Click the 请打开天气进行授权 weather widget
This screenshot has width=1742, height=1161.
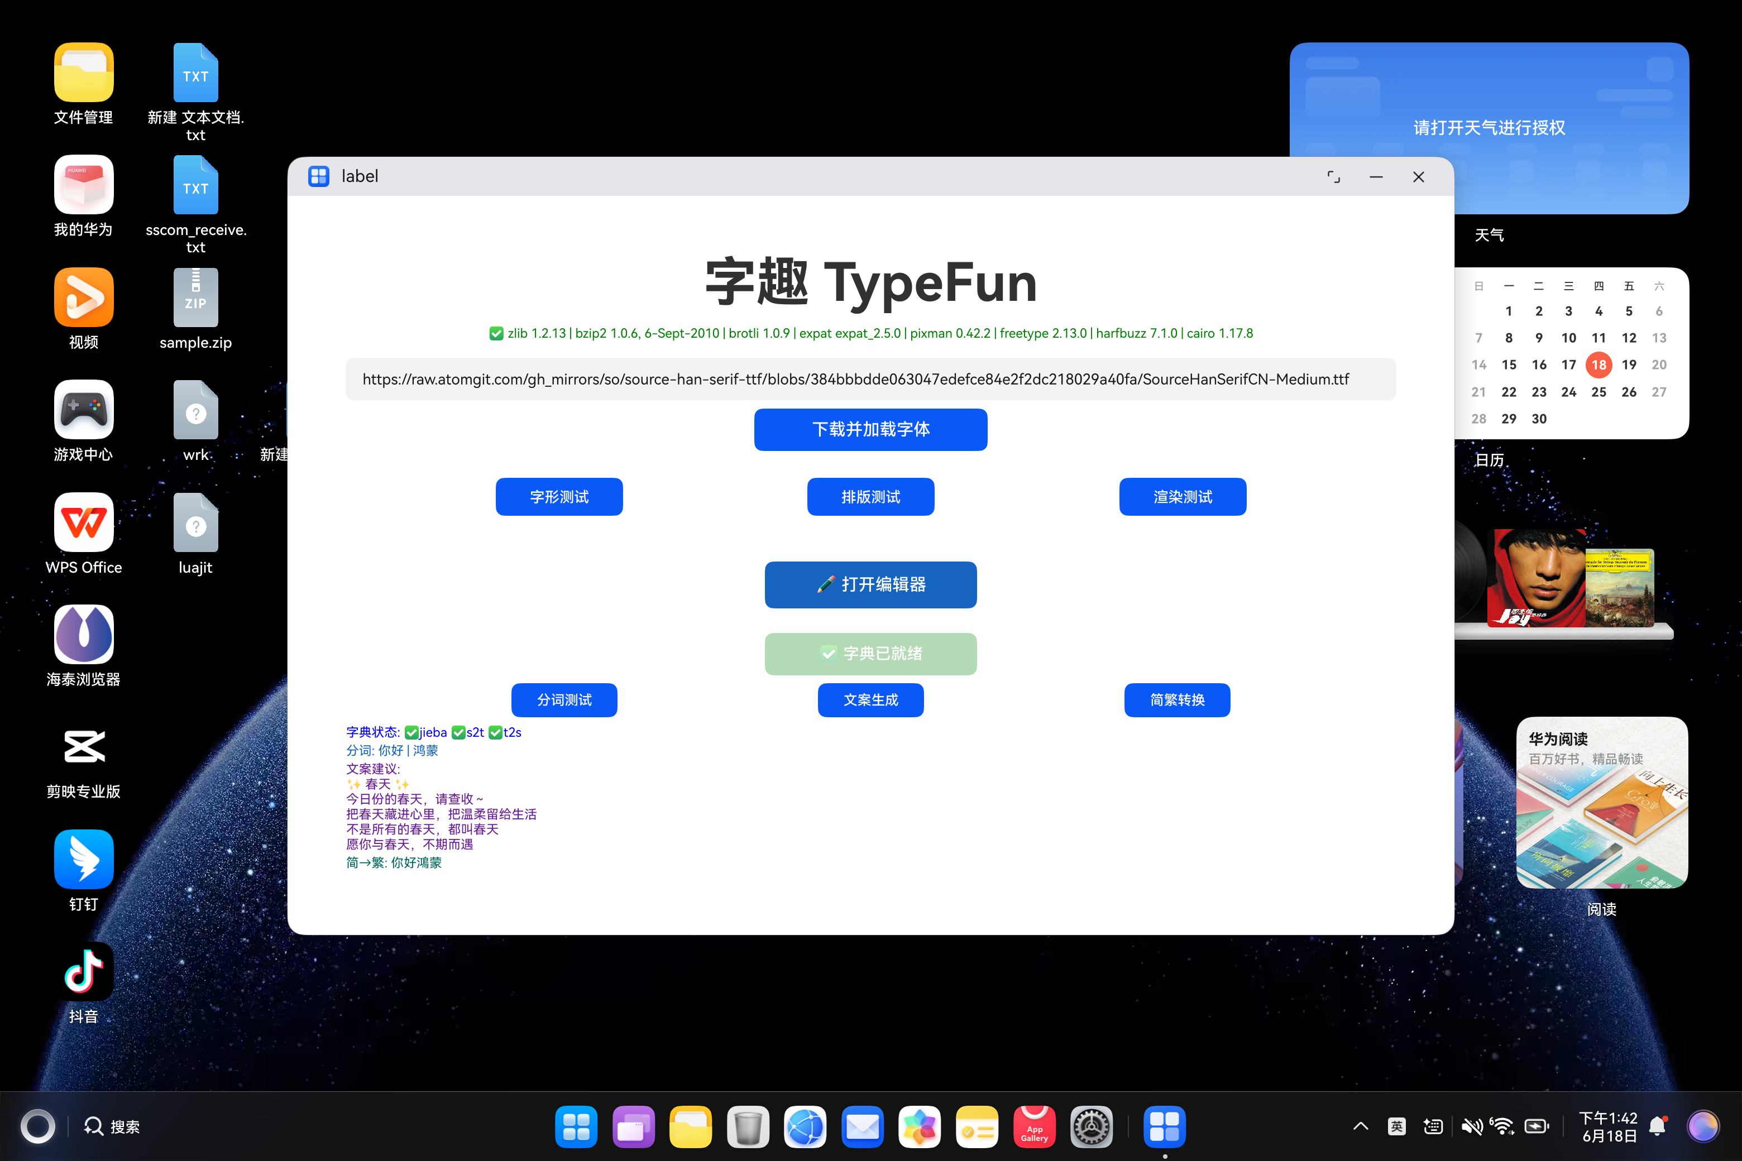[1490, 128]
